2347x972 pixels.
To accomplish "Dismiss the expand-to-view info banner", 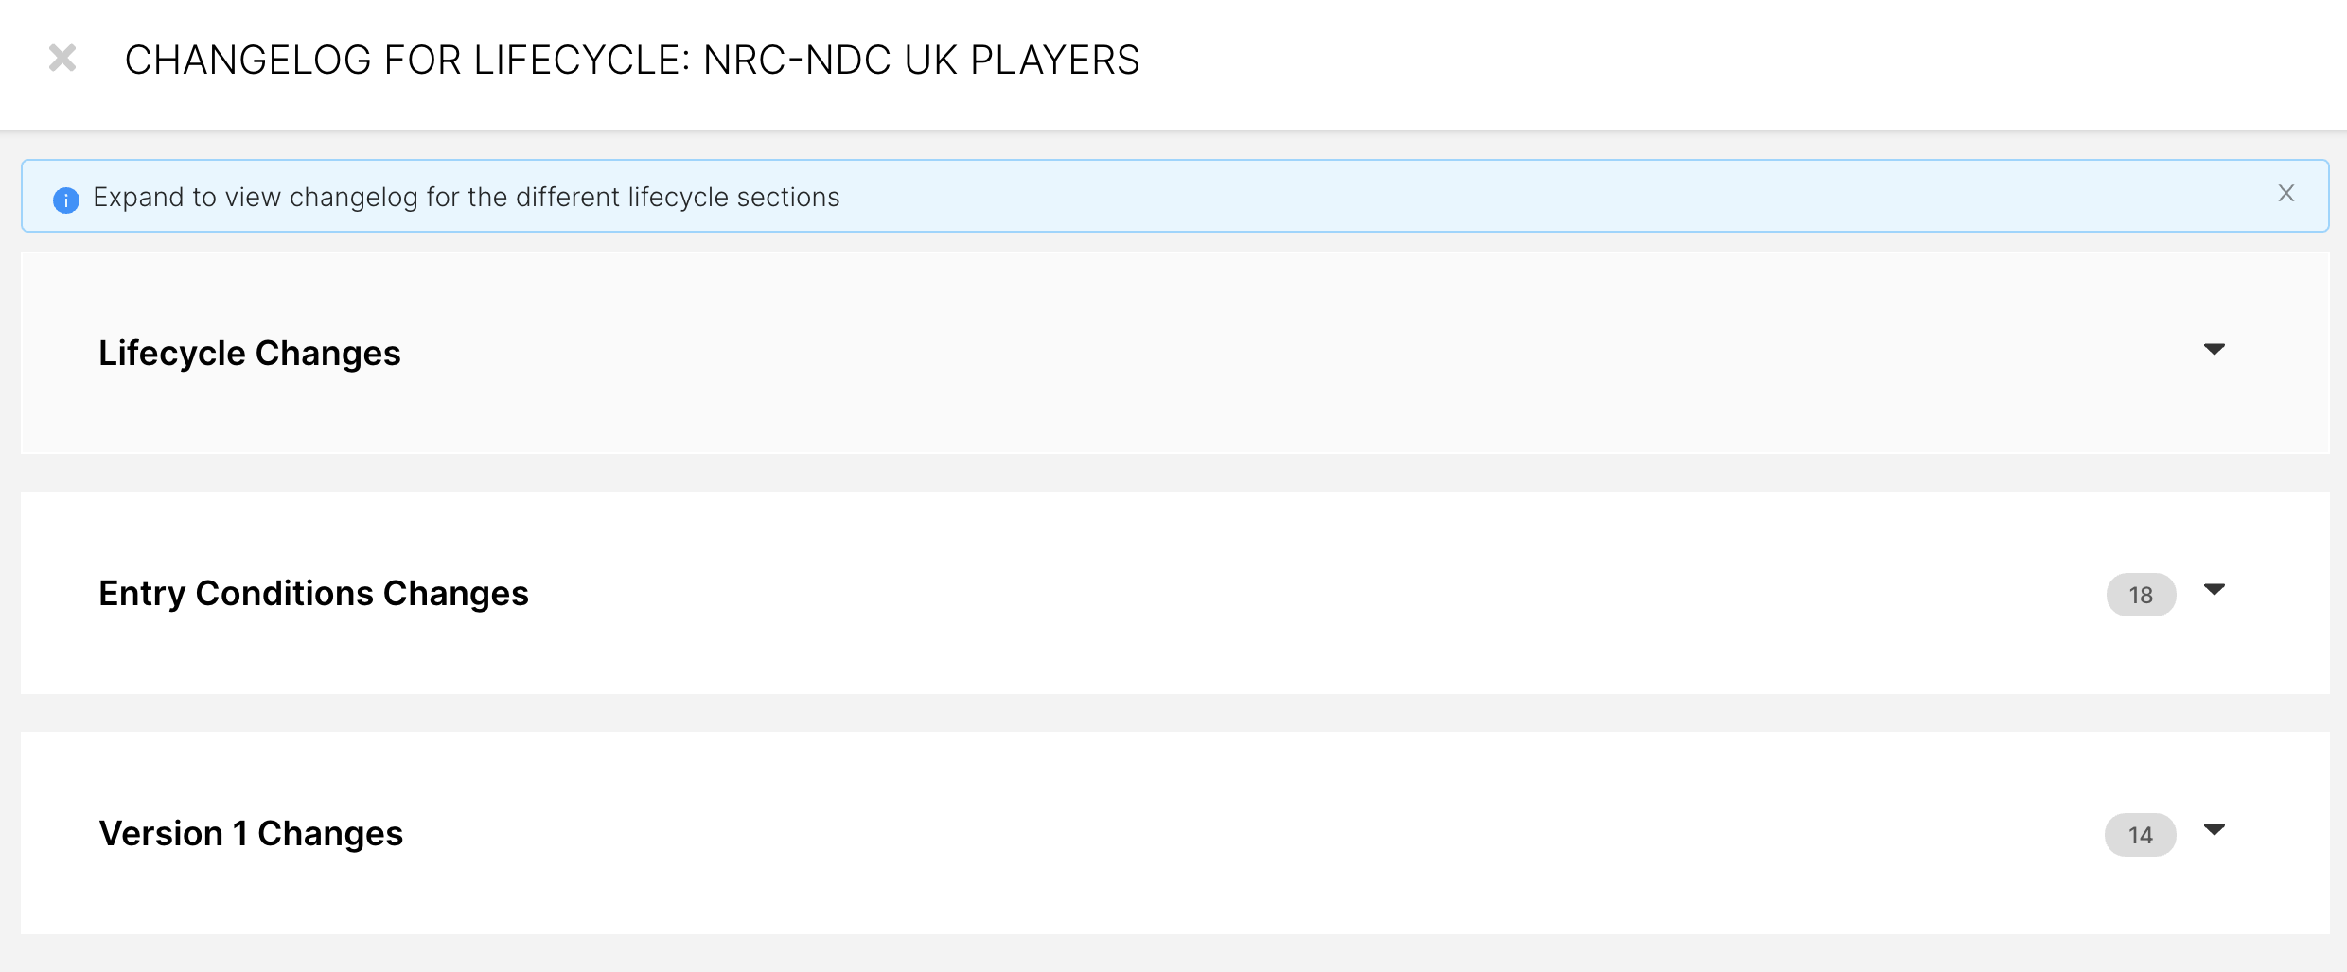I will click(x=2285, y=194).
